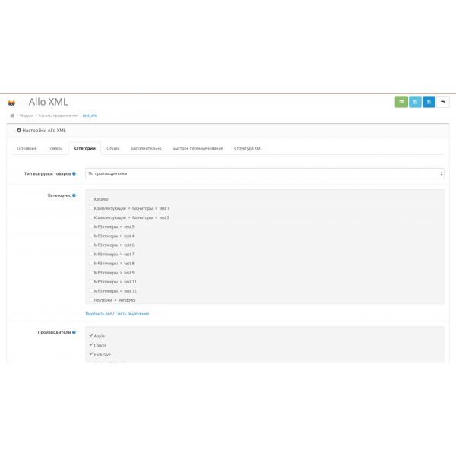
Task: Check the Каталог category checkbox
Action: [91, 198]
